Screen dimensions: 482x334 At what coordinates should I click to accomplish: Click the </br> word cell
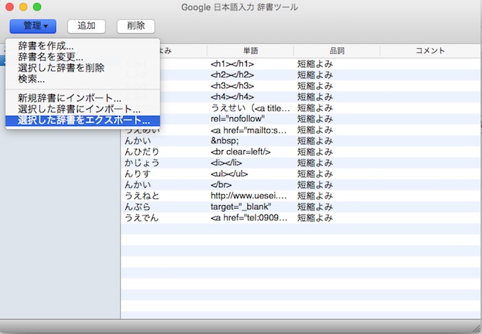pos(221,185)
